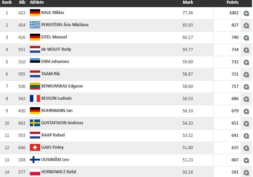Viewport: 253px width, 177px height.
Task: Click Lithuania flag beside BENKUNSKAS Edgaras
Action: point(35,86)
